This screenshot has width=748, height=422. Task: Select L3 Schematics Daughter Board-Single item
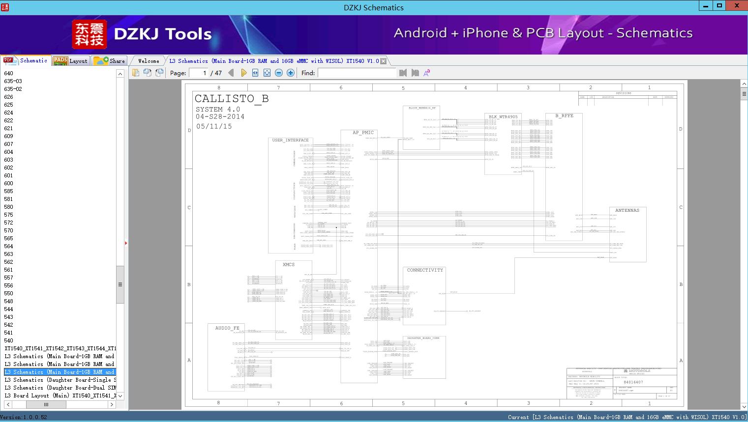(x=60, y=380)
